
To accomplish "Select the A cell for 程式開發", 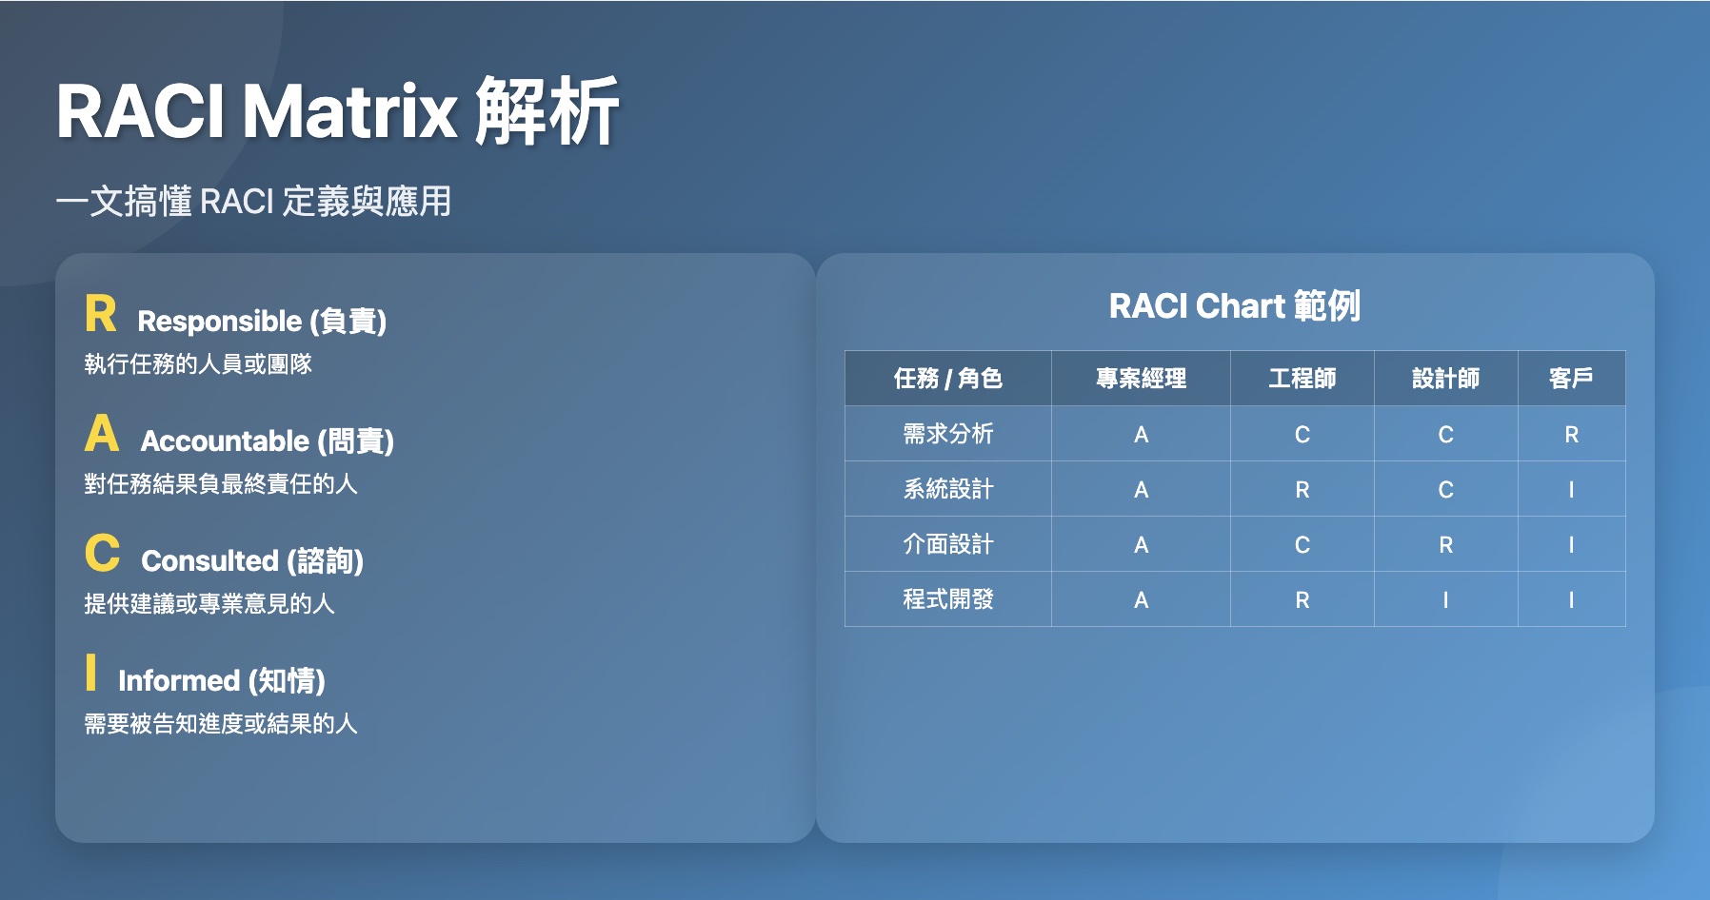I will (1141, 599).
